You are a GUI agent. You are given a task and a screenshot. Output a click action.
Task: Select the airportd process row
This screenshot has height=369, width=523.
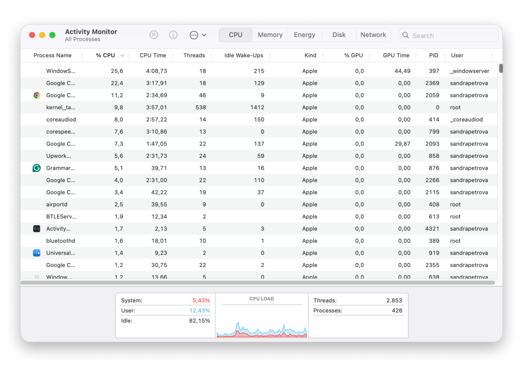[x=259, y=204]
